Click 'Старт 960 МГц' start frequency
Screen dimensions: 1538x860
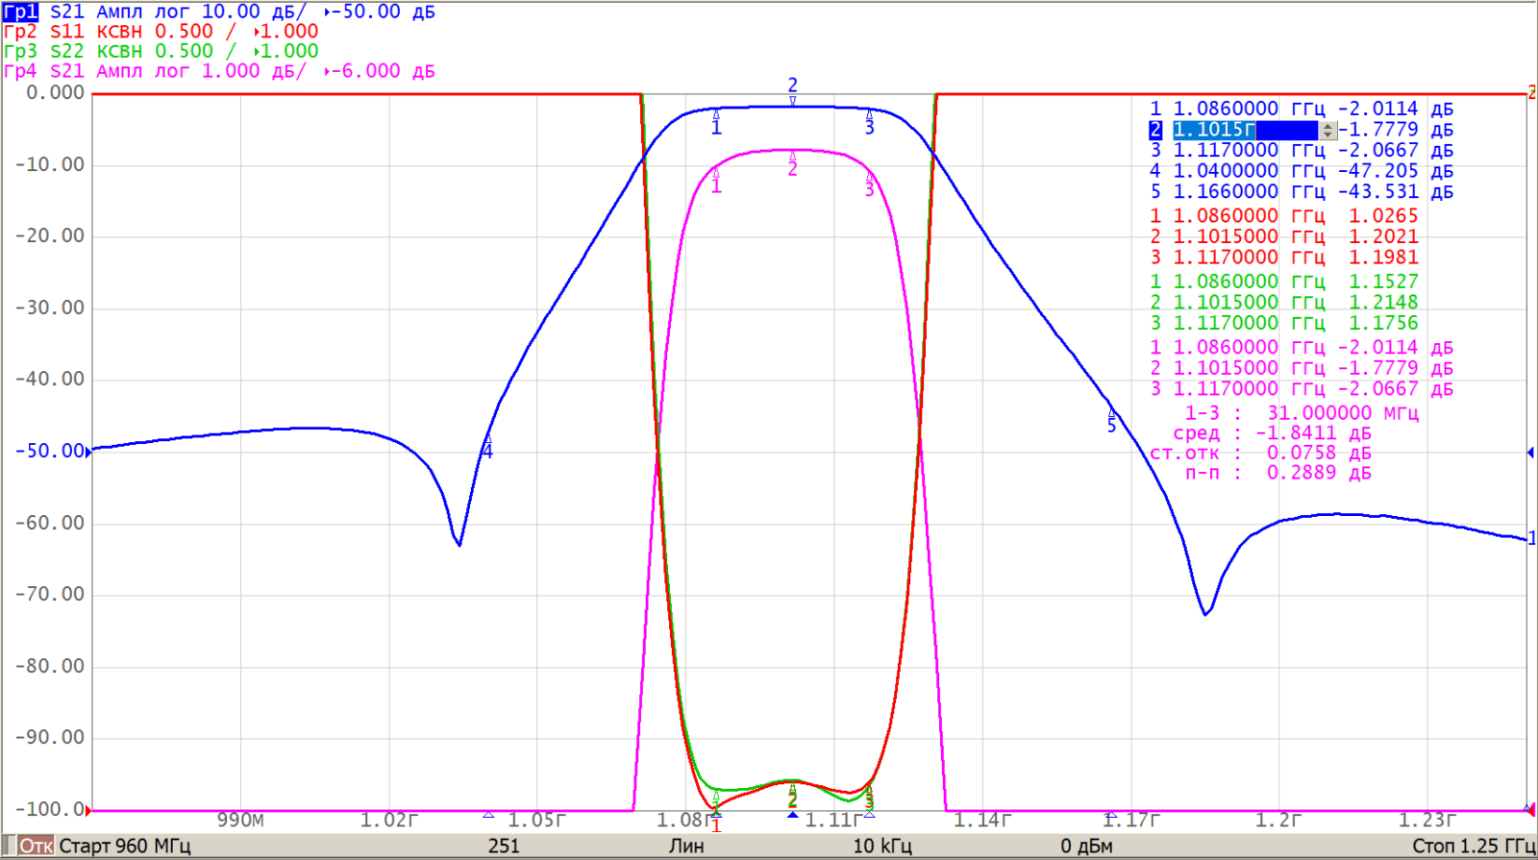(x=125, y=846)
